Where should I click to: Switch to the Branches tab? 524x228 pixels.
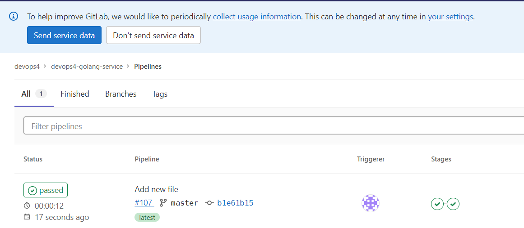point(121,94)
